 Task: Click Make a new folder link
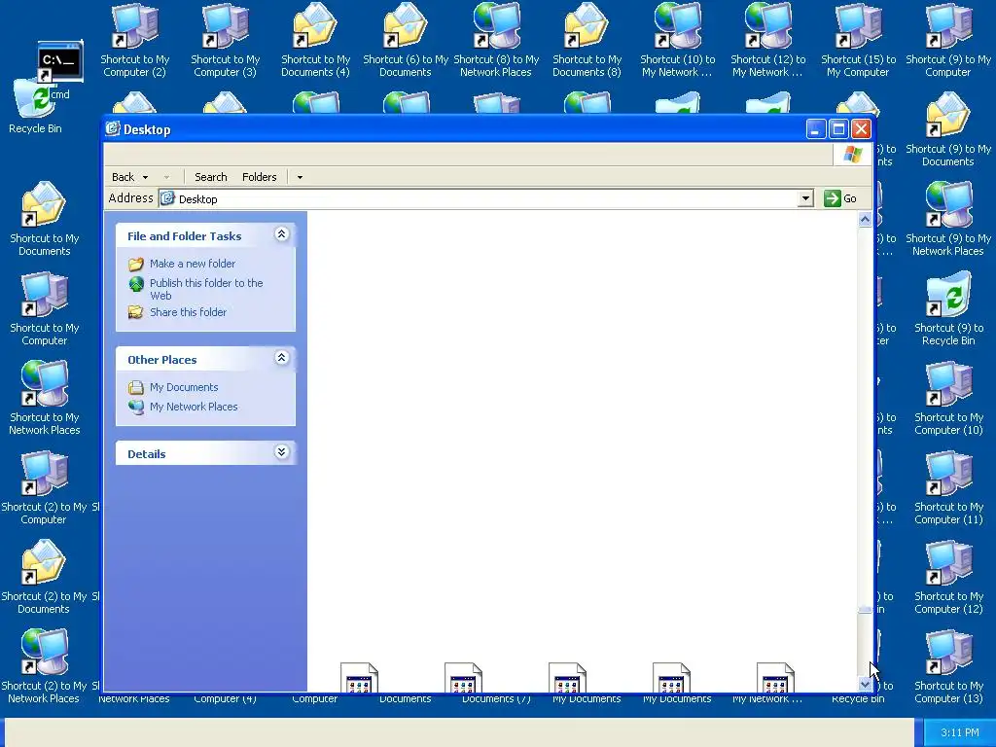pos(193,264)
